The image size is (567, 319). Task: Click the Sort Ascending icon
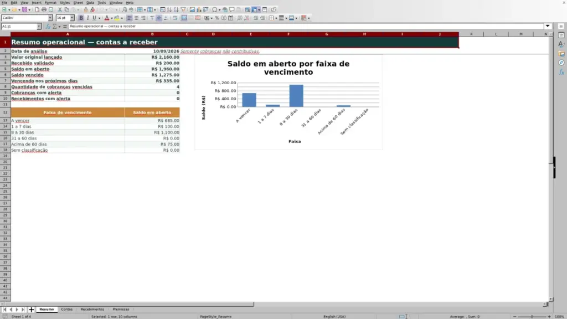pos(169,10)
